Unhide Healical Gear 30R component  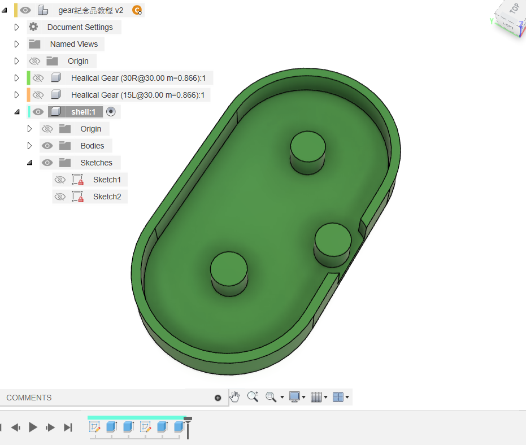coord(38,78)
